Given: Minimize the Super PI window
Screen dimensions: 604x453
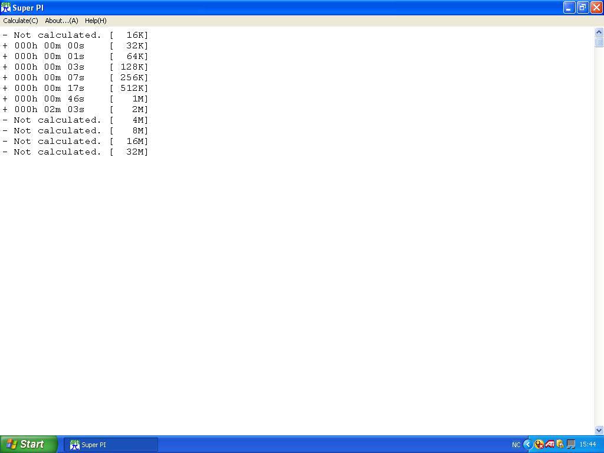Looking at the screenshot, I should click(569, 7).
